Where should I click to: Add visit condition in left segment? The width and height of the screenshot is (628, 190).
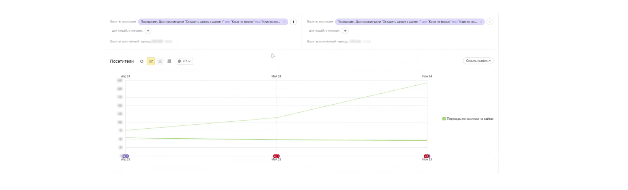click(293, 22)
